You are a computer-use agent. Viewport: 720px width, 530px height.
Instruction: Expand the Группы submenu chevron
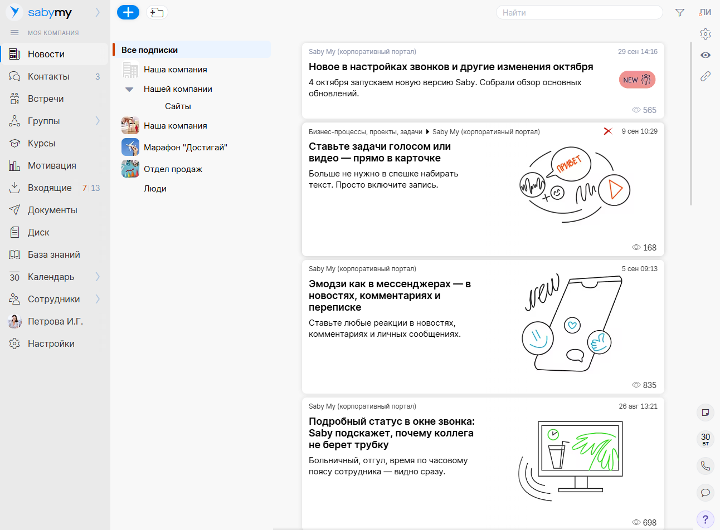(x=98, y=121)
